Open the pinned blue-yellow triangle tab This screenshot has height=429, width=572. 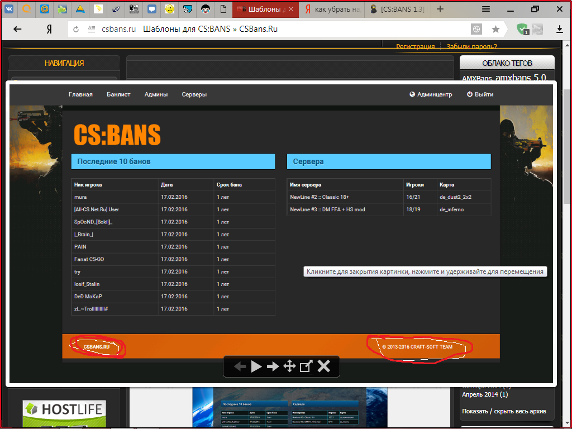click(x=80, y=9)
